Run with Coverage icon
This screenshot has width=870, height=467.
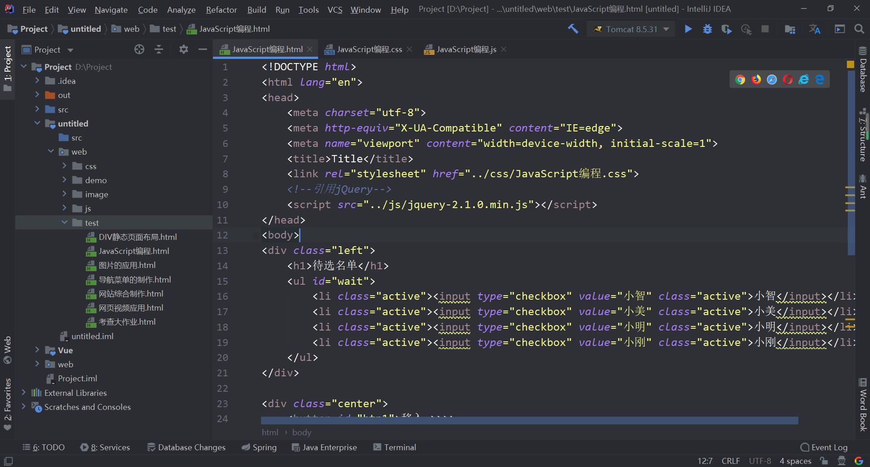726,29
